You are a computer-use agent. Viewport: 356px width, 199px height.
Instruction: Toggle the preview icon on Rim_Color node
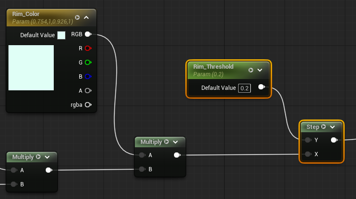(x=77, y=18)
